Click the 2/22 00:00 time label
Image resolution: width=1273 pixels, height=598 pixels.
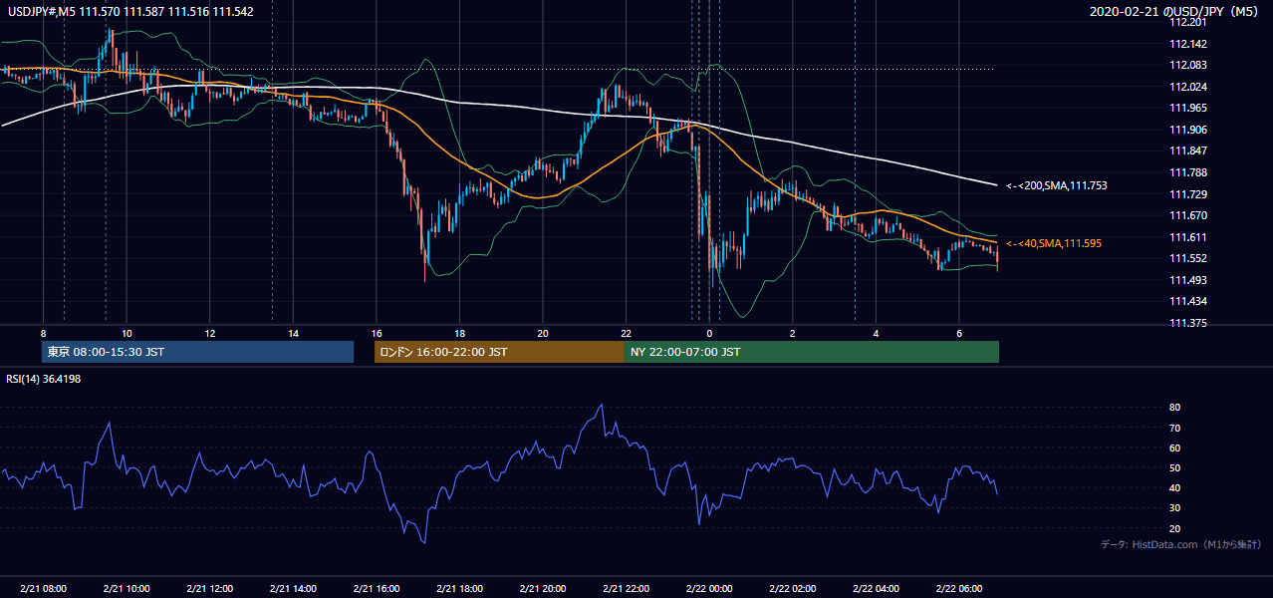(x=709, y=589)
